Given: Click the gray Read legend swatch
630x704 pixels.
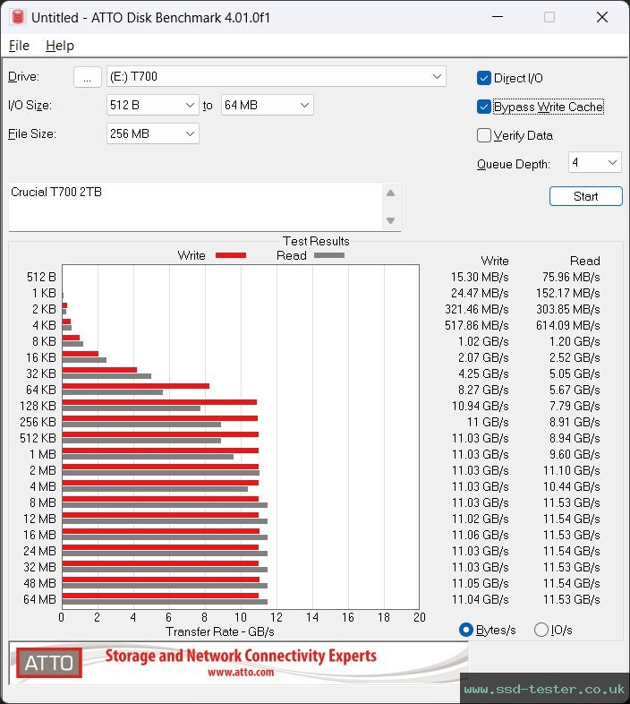Looking at the screenshot, I should point(329,255).
